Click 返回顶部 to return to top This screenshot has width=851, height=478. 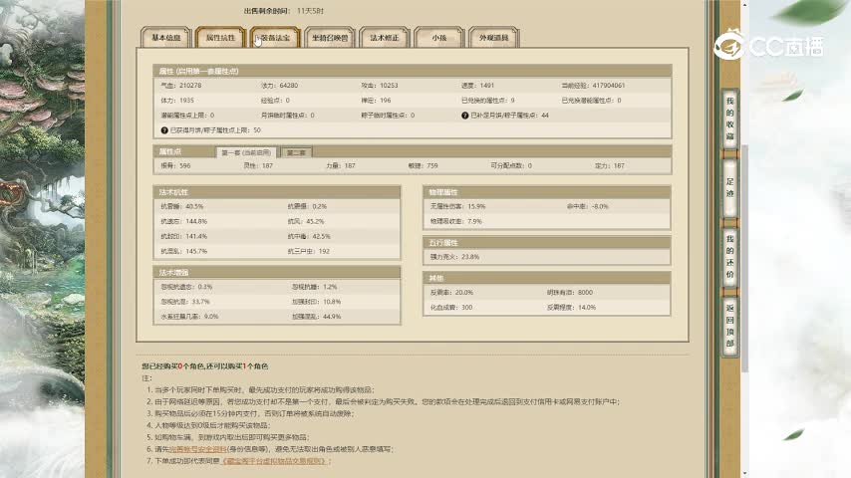[x=730, y=326]
